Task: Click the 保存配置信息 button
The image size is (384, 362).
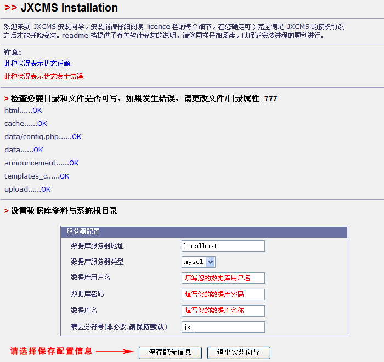Action: [170, 353]
